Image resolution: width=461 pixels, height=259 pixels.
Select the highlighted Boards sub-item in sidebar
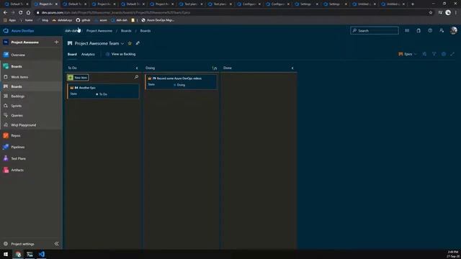click(17, 86)
